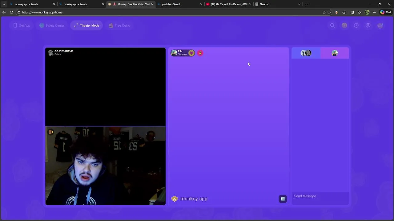This screenshot has height=221, width=394.
Task: Open a new browser tab with plus
Action: click(307, 4)
